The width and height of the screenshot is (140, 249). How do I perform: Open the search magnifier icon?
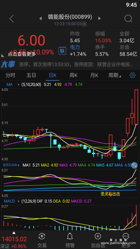click(x=128, y=19)
